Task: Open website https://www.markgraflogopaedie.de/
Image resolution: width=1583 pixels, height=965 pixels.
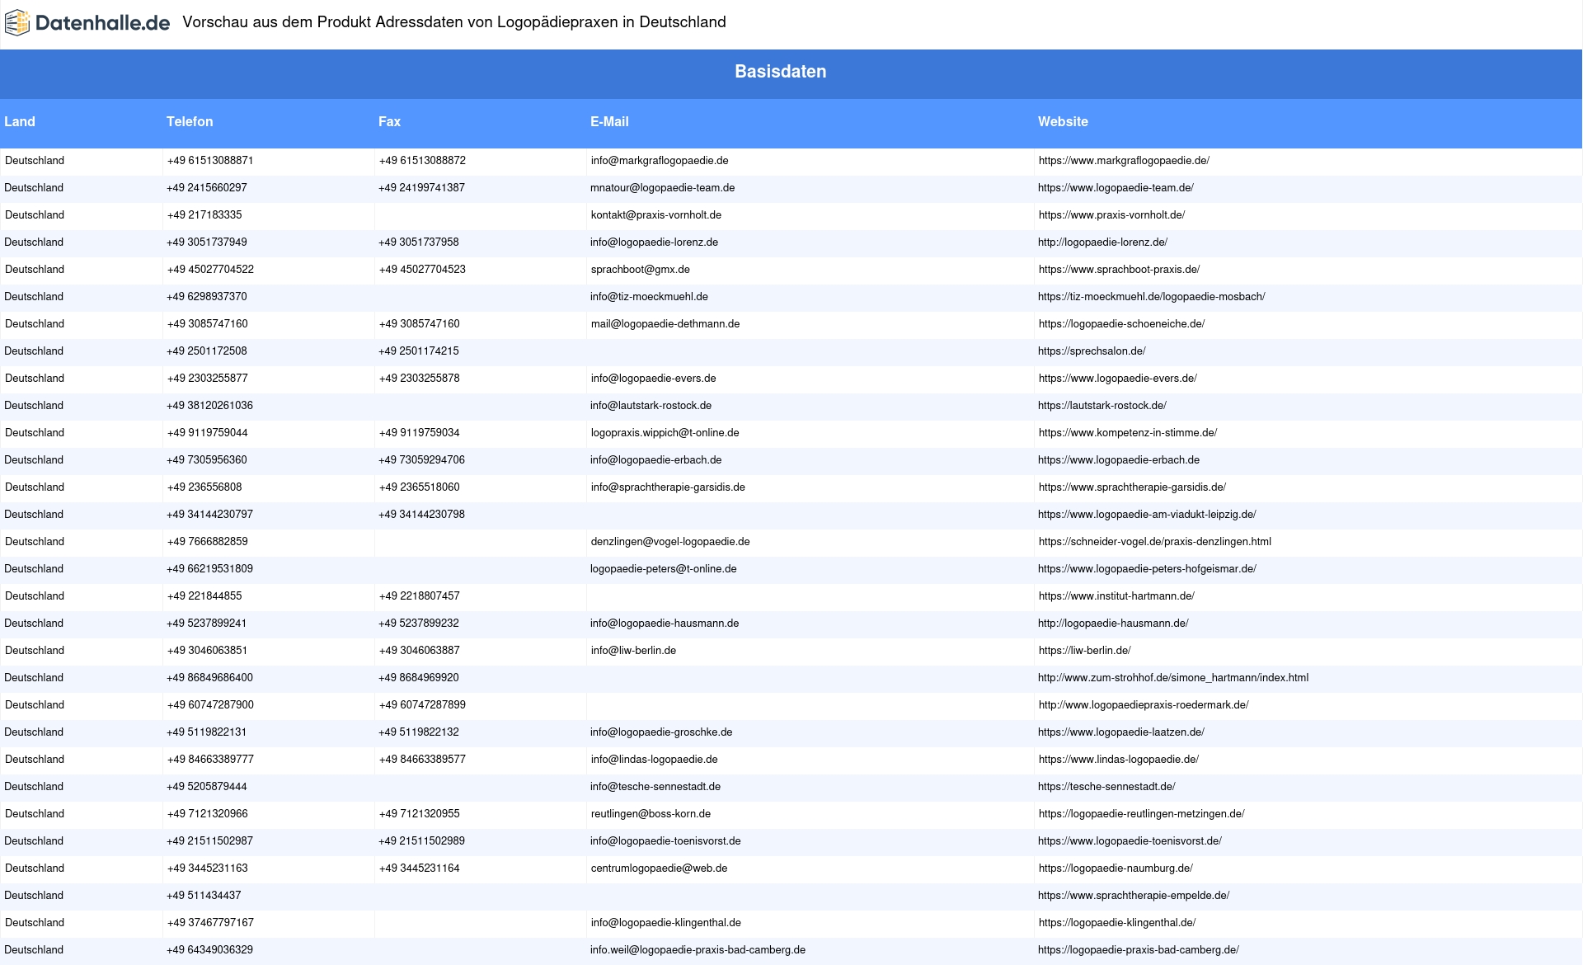Action: pyautogui.click(x=1124, y=161)
